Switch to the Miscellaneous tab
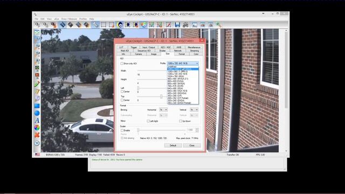Viewport: 345px width, 194px height. pyautogui.click(x=194, y=47)
